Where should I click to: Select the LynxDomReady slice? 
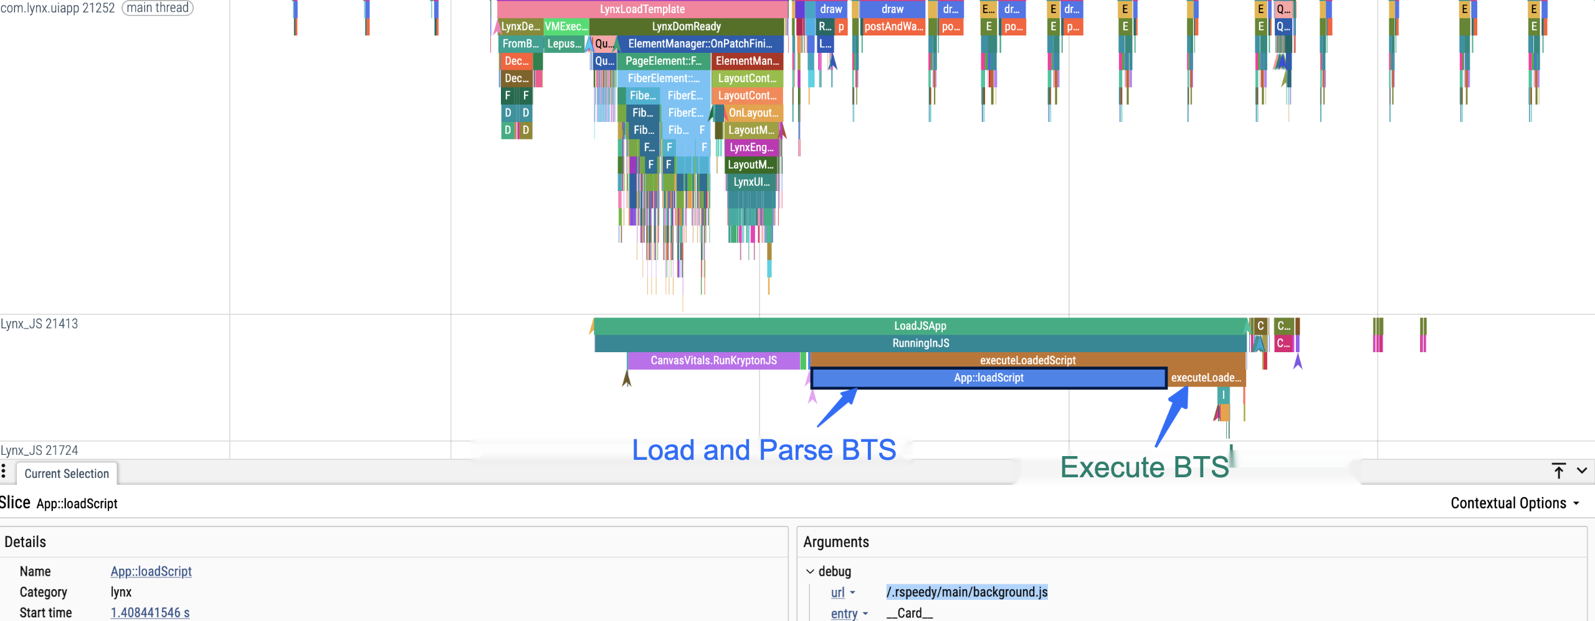click(x=686, y=27)
